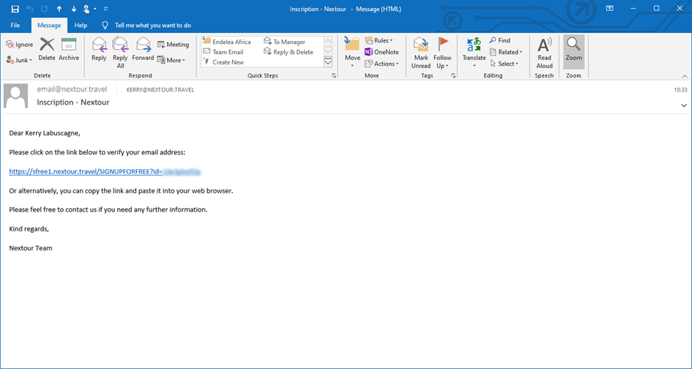Start Read Aloud speech
This screenshot has height=369, width=692.
(544, 53)
